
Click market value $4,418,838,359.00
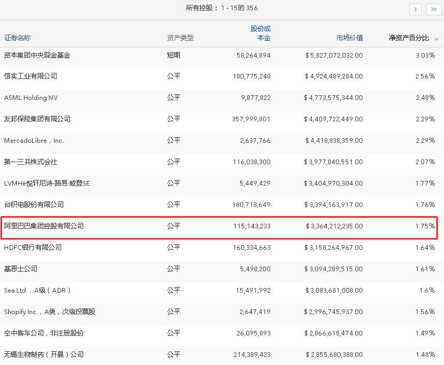click(x=334, y=141)
